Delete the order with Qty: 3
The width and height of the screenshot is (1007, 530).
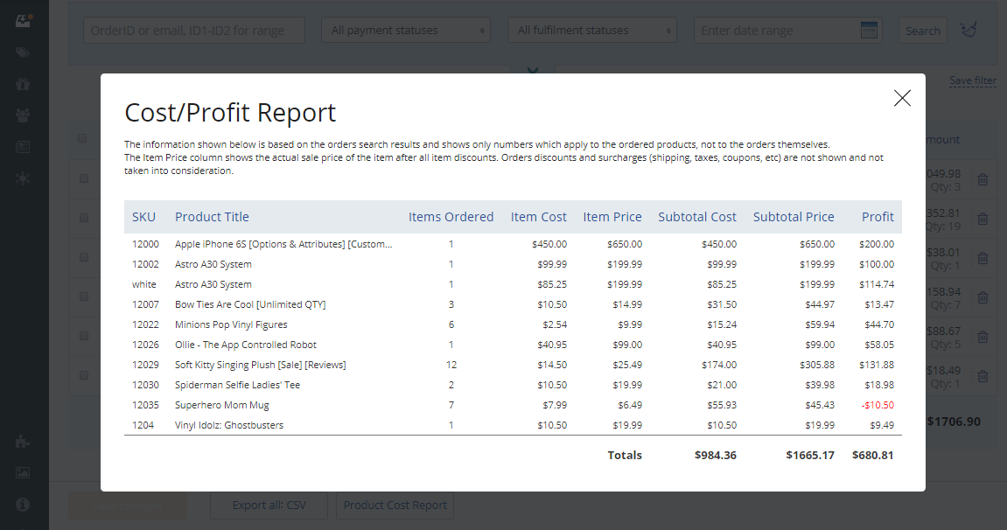(x=983, y=179)
